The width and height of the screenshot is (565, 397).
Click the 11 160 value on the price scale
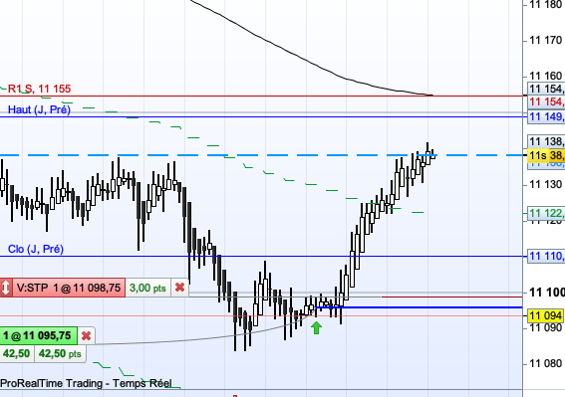pyautogui.click(x=546, y=76)
